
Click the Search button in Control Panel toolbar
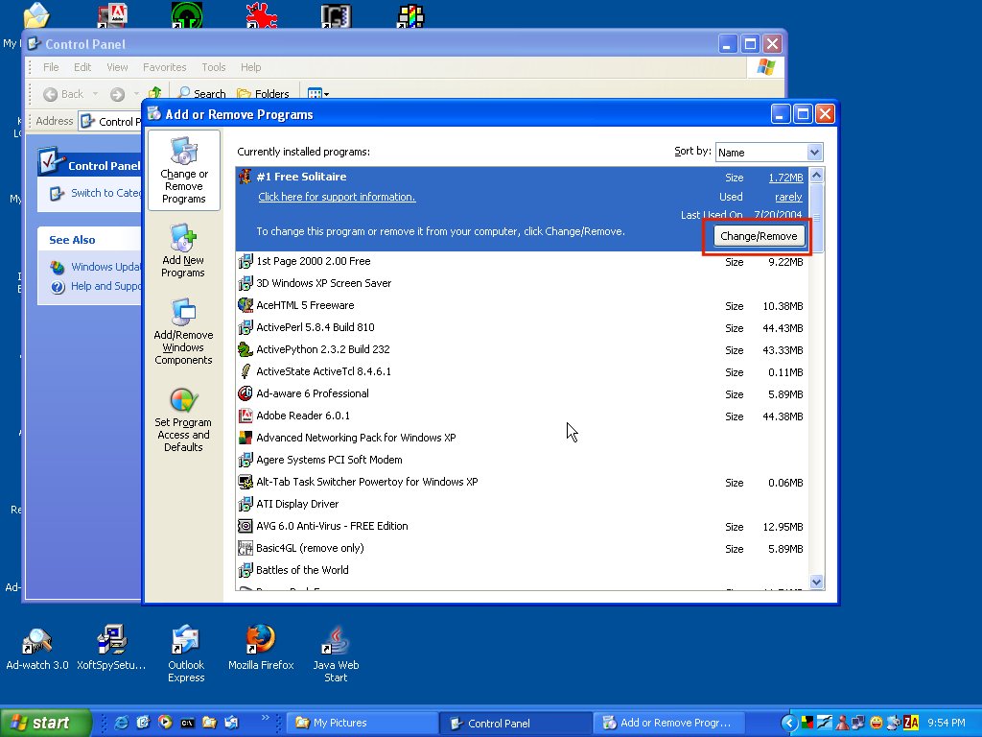[x=201, y=94]
